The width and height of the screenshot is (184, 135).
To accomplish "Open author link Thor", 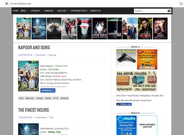I will (x=52, y=118).
